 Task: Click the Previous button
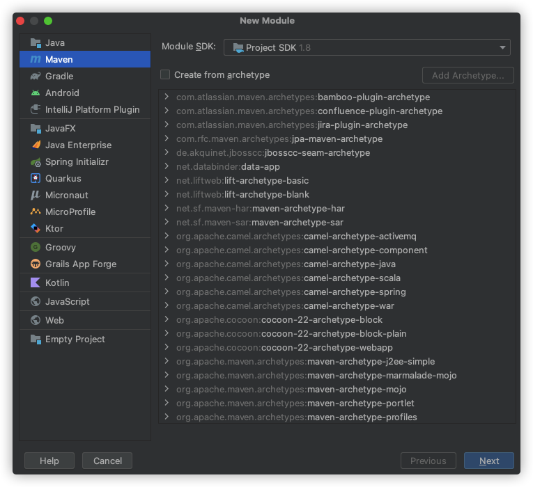[x=428, y=461]
